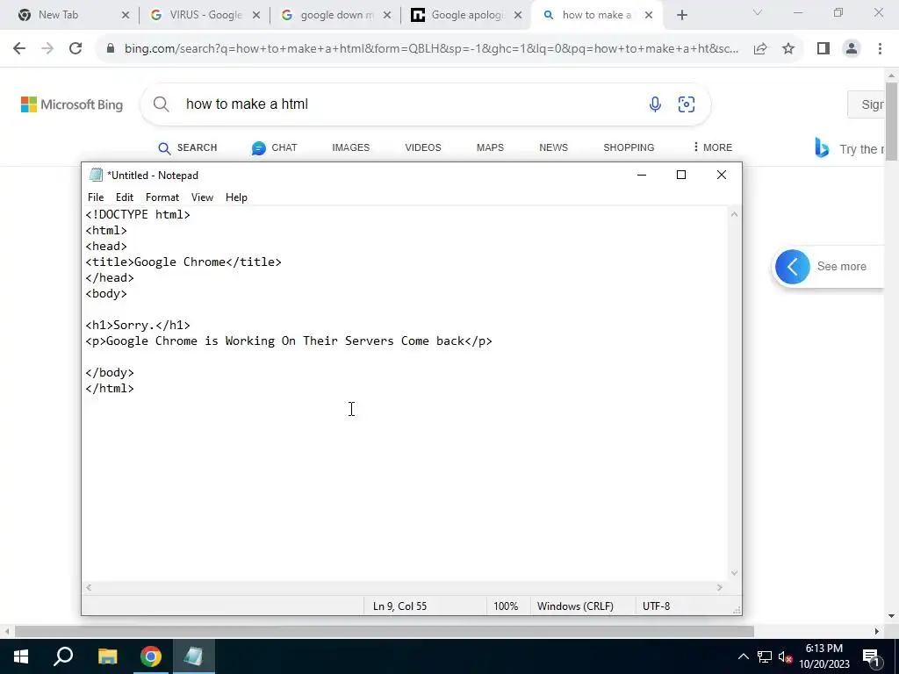Image resolution: width=899 pixels, height=674 pixels.
Task: Open the Chrome profile avatar
Action: 852,49
